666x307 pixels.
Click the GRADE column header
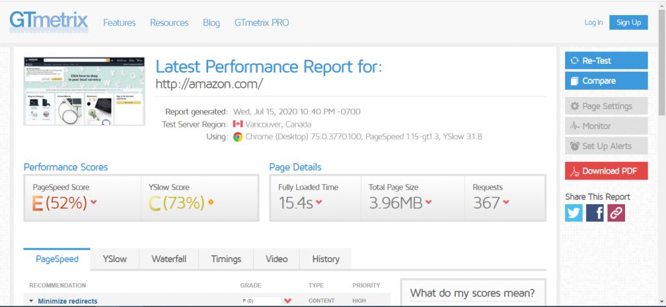(x=250, y=286)
